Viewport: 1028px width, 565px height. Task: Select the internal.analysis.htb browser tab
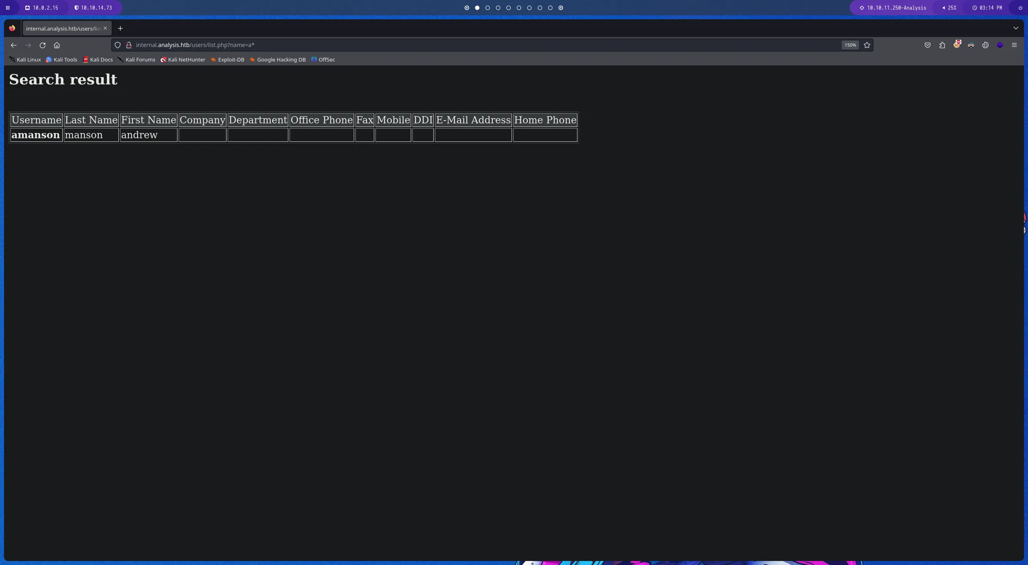[x=62, y=28]
